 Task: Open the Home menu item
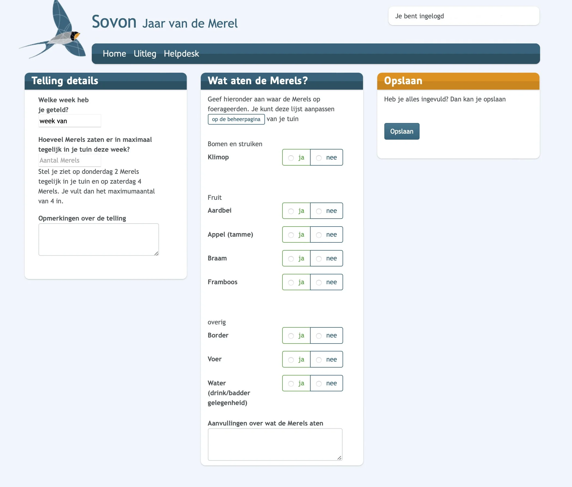click(114, 54)
